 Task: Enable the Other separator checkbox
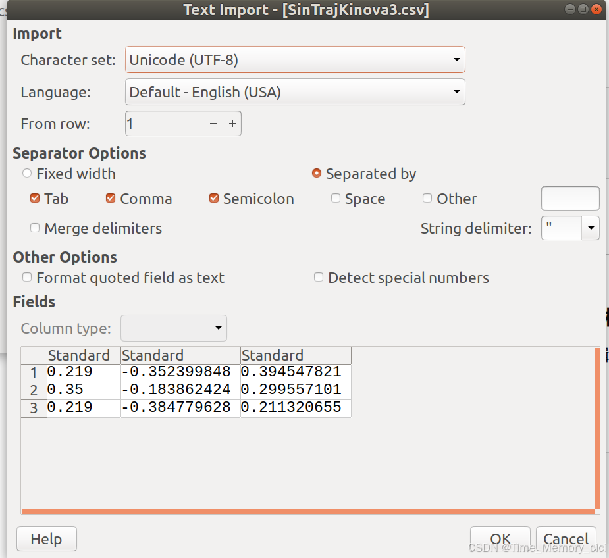[x=427, y=198]
